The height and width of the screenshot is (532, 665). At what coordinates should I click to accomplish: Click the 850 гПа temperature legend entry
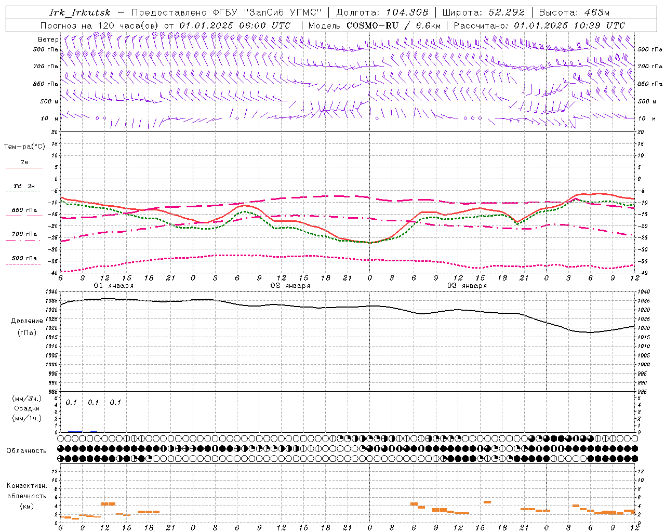pos(24,210)
